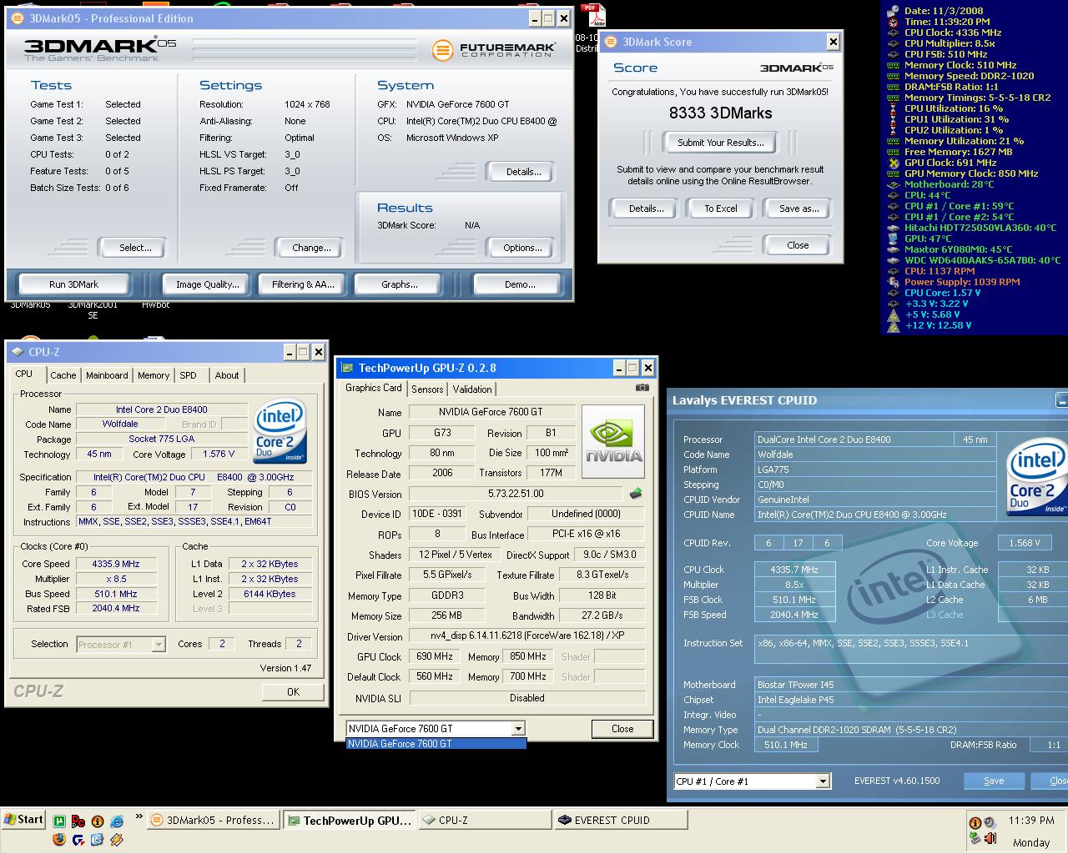Click red PC icon in quick launch

(x=78, y=821)
